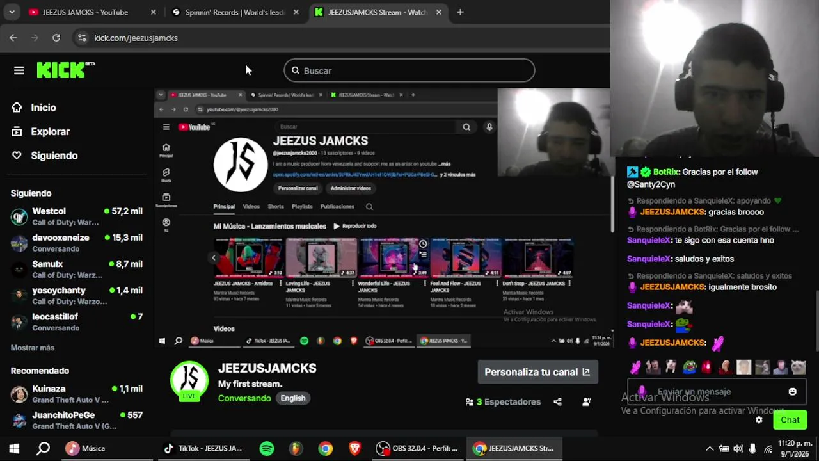Click the share stream icon
The image size is (819, 461).
[x=557, y=402]
